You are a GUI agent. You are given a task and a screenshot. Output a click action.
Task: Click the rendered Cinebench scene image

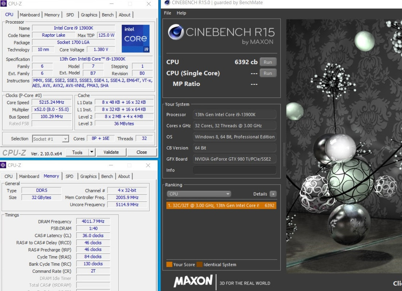344,146
